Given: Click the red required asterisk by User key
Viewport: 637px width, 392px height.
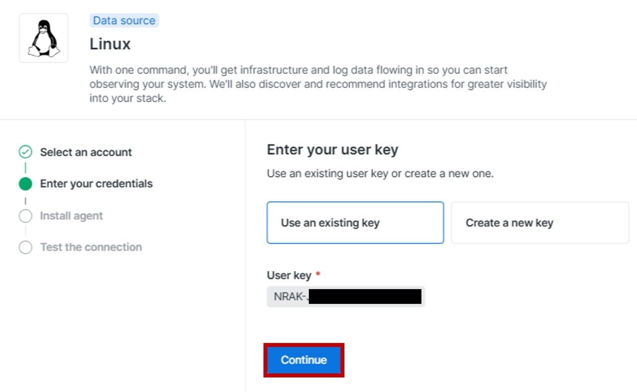Looking at the screenshot, I should click(x=318, y=275).
